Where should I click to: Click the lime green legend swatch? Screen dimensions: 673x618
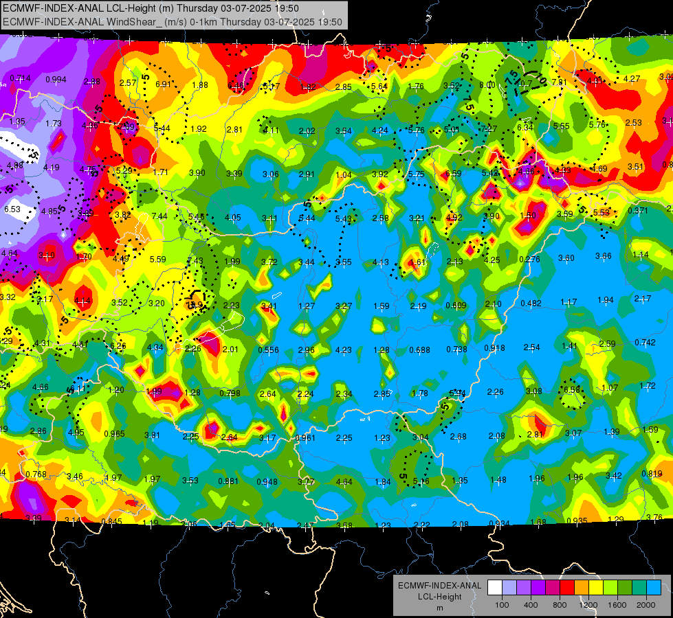[x=610, y=588]
